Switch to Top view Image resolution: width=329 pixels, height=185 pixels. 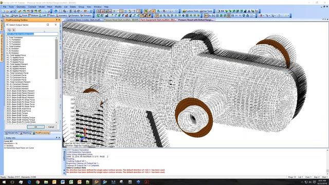point(5,15)
